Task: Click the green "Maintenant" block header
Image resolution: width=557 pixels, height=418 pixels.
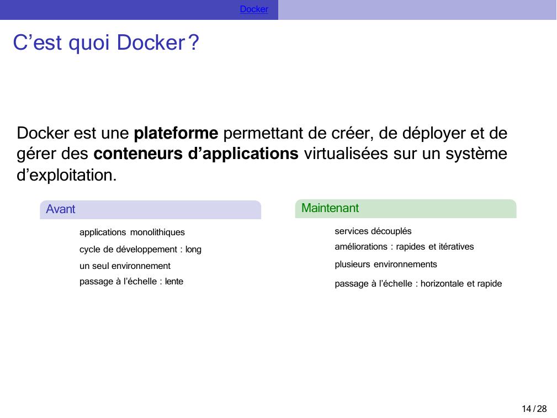Action: tap(405, 209)
